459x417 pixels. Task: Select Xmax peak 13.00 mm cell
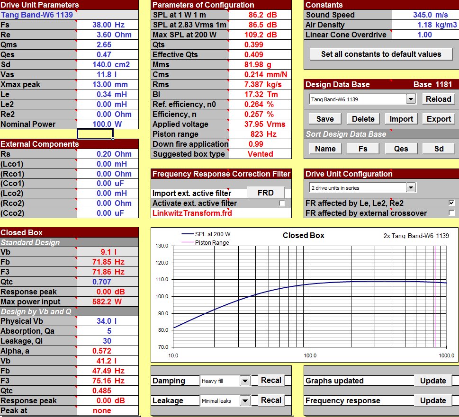(x=108, y=85)
